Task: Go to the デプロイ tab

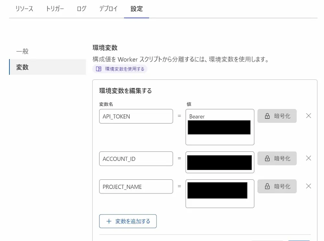Action: (109, 9)
